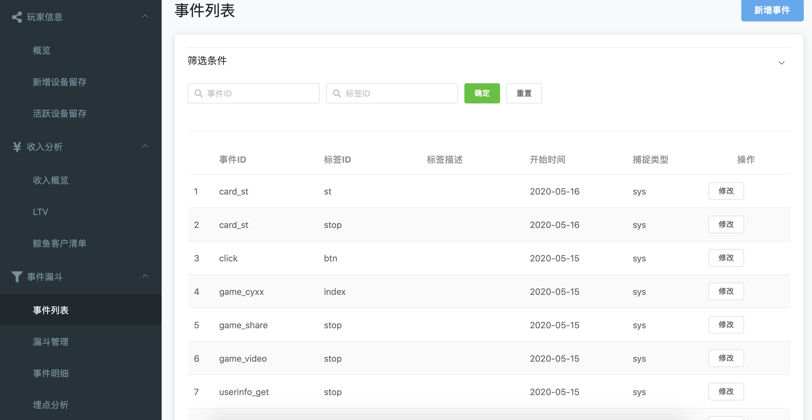The width and height of the screenshot is (812, 420).
Task: Open 新增设备留存 from the sidebar
Action: [60, 82]
